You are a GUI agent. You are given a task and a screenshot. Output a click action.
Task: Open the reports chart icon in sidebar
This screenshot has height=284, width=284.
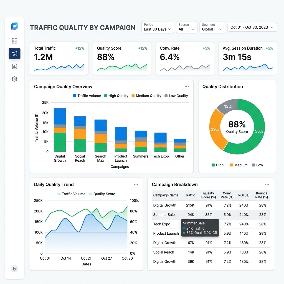pyautogui.click(x=14, y=67)
